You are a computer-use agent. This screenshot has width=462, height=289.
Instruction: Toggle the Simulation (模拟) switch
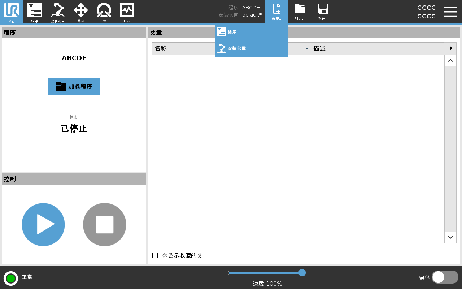coord(445,277)
